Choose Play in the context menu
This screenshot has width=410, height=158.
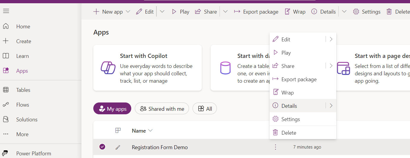tap(303, 53)
